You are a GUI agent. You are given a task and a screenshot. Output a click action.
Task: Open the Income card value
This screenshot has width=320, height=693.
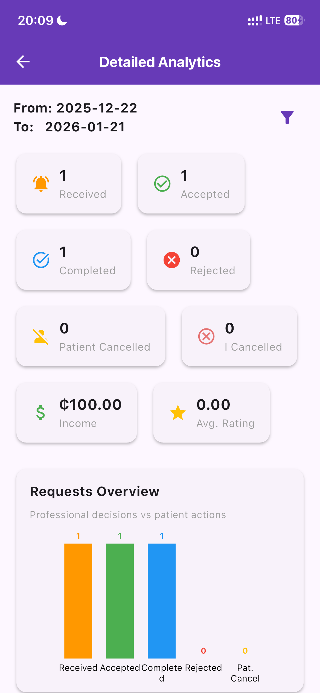(91, 405)
